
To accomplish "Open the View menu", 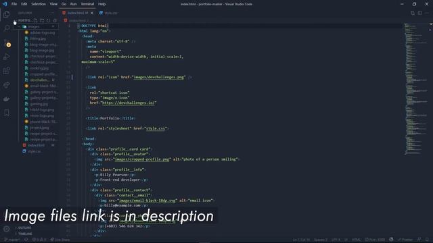I will click(x=53, y=4).
